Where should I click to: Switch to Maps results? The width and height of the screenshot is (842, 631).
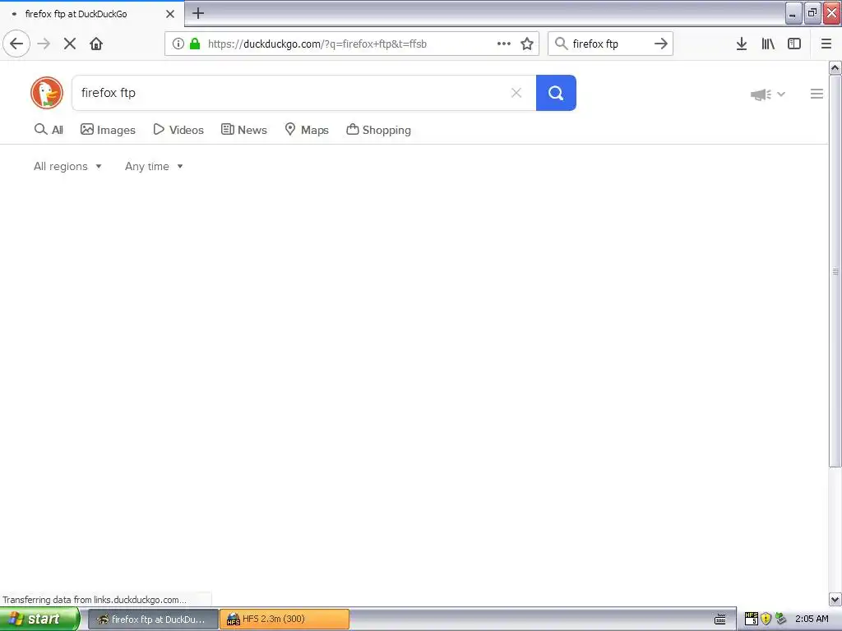pos(307,130)
